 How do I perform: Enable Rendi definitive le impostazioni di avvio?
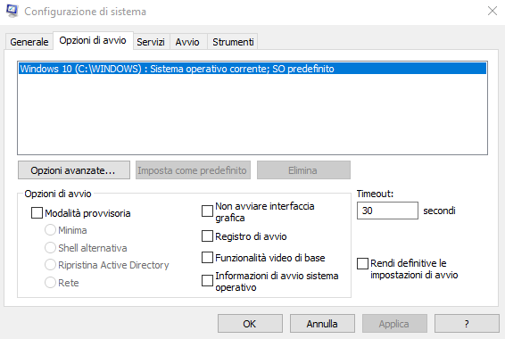(x=362, y=263)
